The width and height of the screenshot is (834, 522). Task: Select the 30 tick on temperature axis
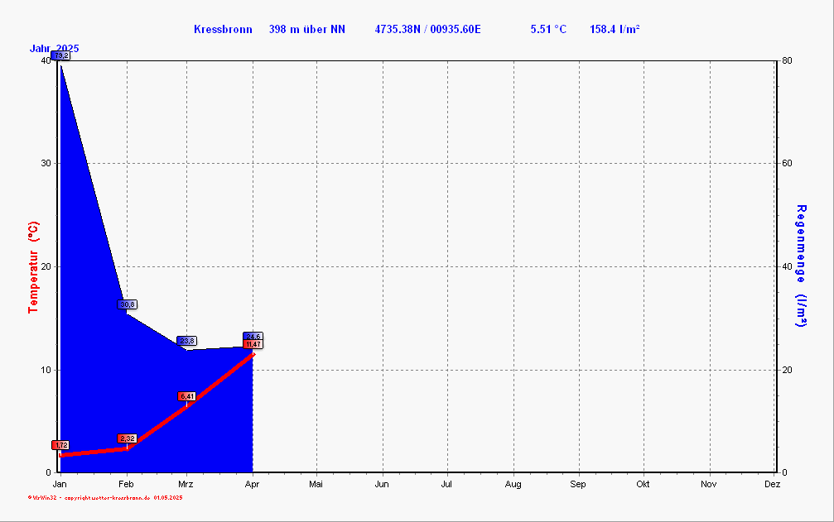click(46, 163)
